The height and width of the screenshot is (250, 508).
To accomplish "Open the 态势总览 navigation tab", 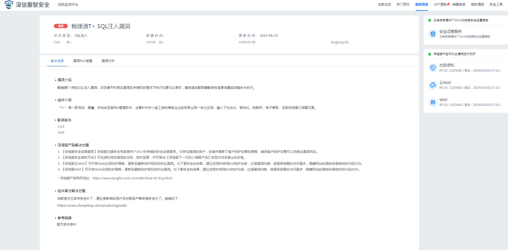I will tap(384, 5).
